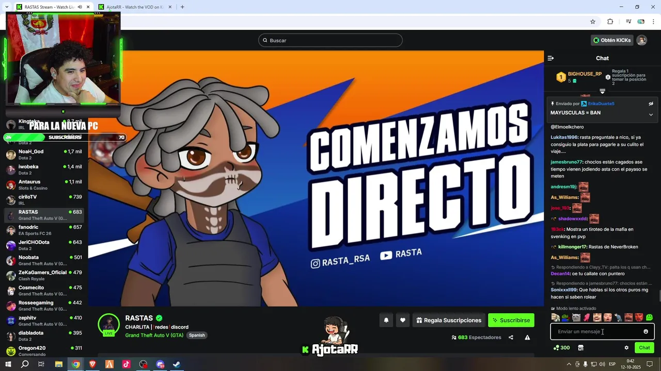The image size is (661, 371).
Task: Open RASTAS channel avatar with LIVE badge
Action: tap(109, 325)
